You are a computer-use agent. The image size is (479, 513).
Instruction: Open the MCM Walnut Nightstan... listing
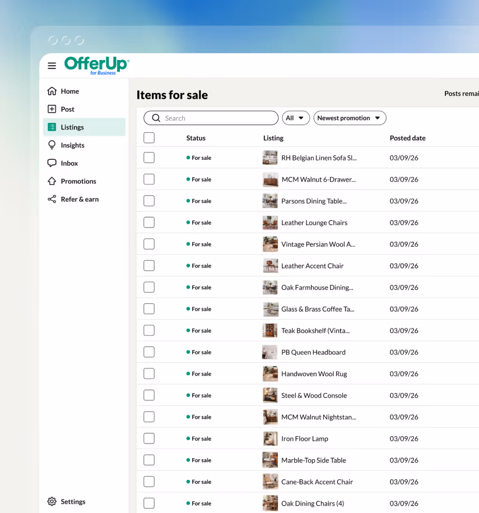[319, 417]
